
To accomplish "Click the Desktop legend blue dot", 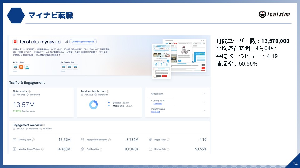I will 109,103.
